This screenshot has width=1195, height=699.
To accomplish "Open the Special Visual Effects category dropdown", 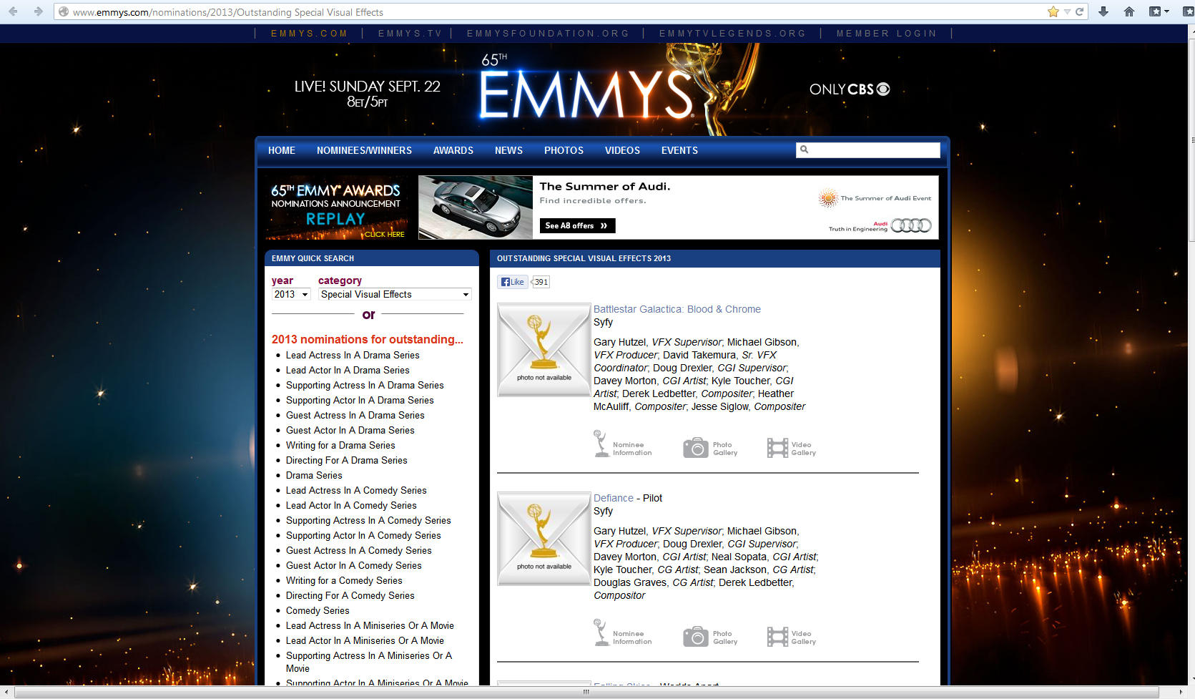I will tap(395, 294).
